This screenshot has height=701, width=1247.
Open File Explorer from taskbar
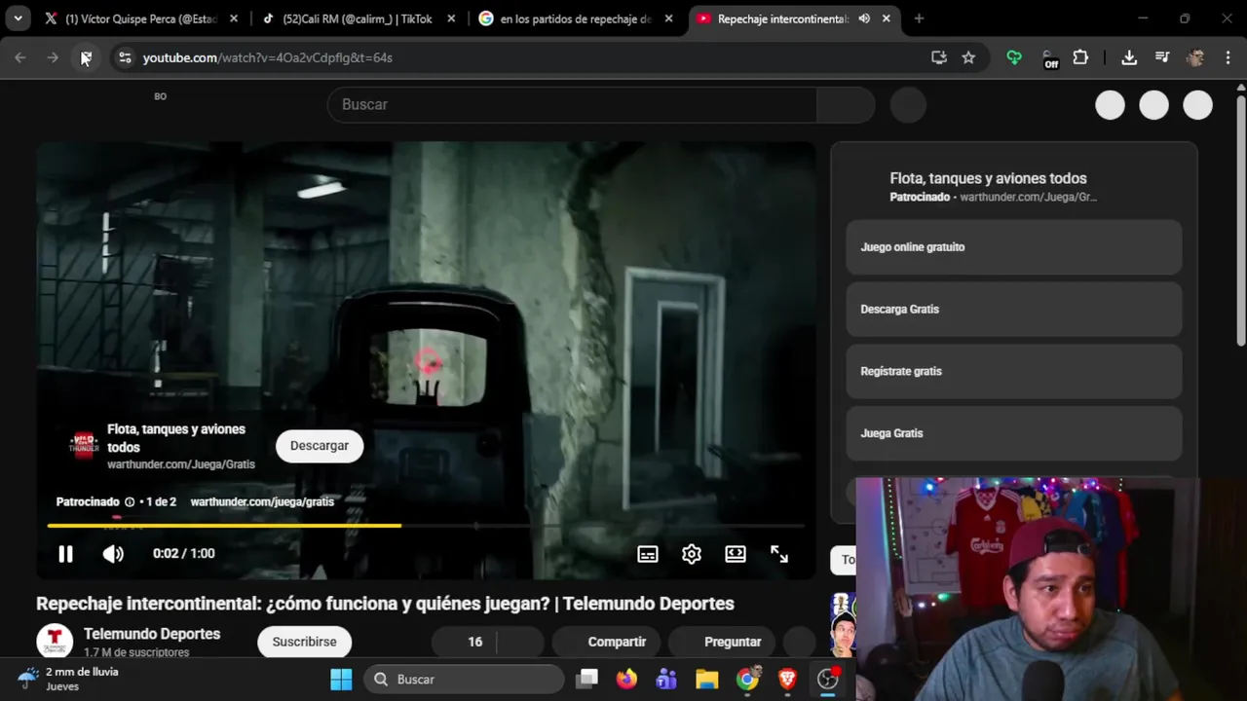coord(706,680)
